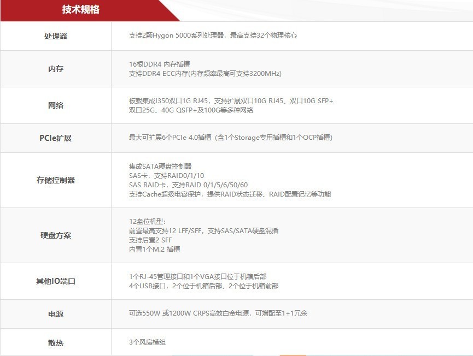
Task: Click the 集成SATA硬盘控制器 text line
Action: (160, 166)
